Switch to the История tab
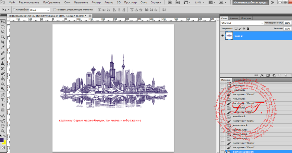The image size is (292, 153). pyautogui.click(x=226, y=80)
